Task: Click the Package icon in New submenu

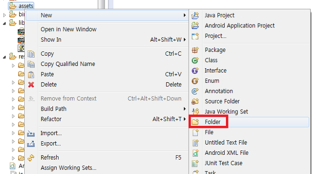Action: point(195,50)
